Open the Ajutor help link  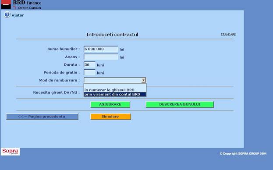pos(18,15)
